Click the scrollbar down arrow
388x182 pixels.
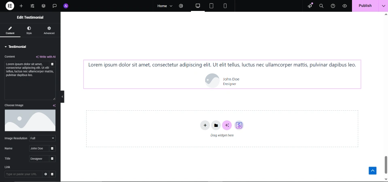[386, 179]
